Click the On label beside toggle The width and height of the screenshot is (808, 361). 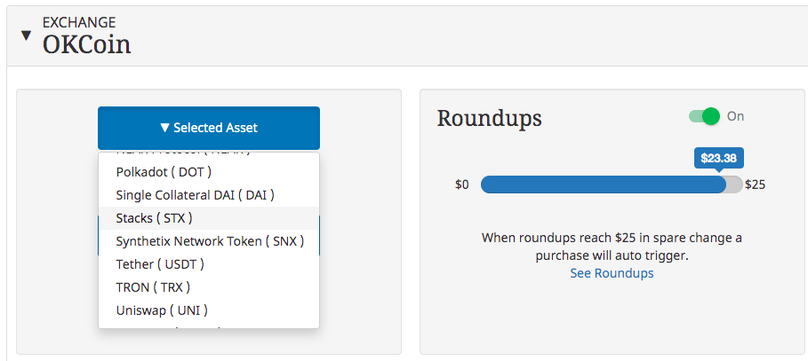[735, 116]
